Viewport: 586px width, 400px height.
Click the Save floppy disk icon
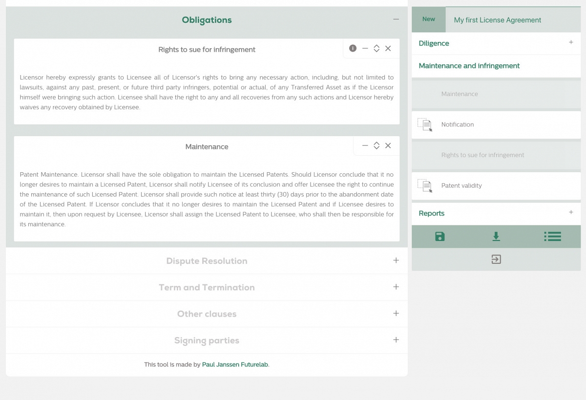(440, 237)
